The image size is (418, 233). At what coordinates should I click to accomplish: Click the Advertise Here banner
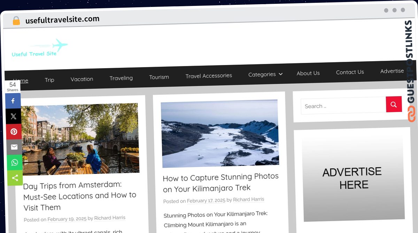(352, 178)
